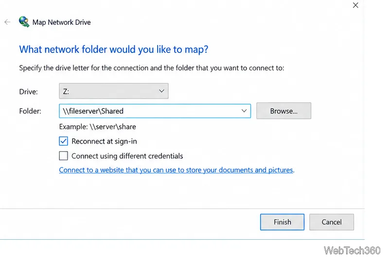
Task: Click the Map Network Drive title text
Action: 62,22
